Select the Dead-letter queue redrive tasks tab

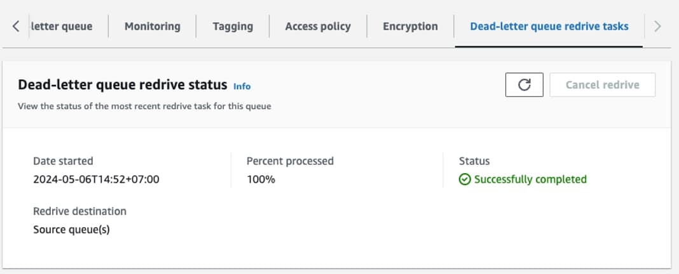[x=549, y=27]
